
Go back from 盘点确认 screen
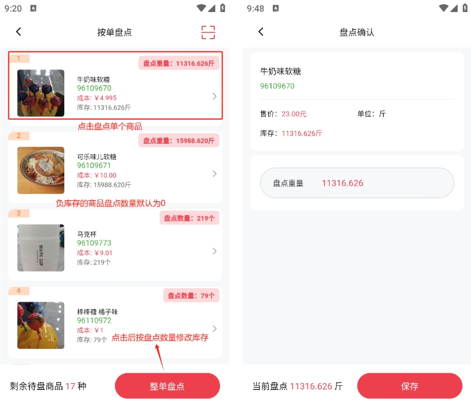pos(261,32)
